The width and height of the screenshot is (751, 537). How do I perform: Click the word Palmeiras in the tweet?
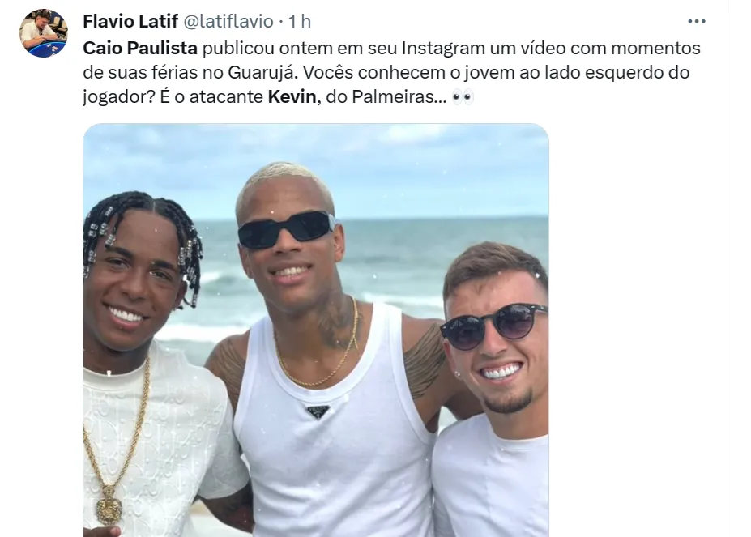tap(393, 96)
